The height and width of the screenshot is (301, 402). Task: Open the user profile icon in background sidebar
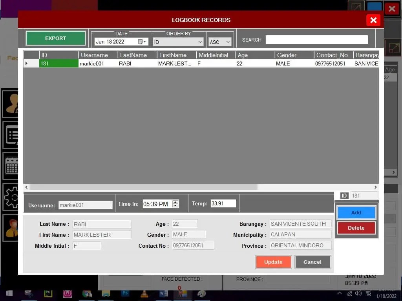(11, 103)
